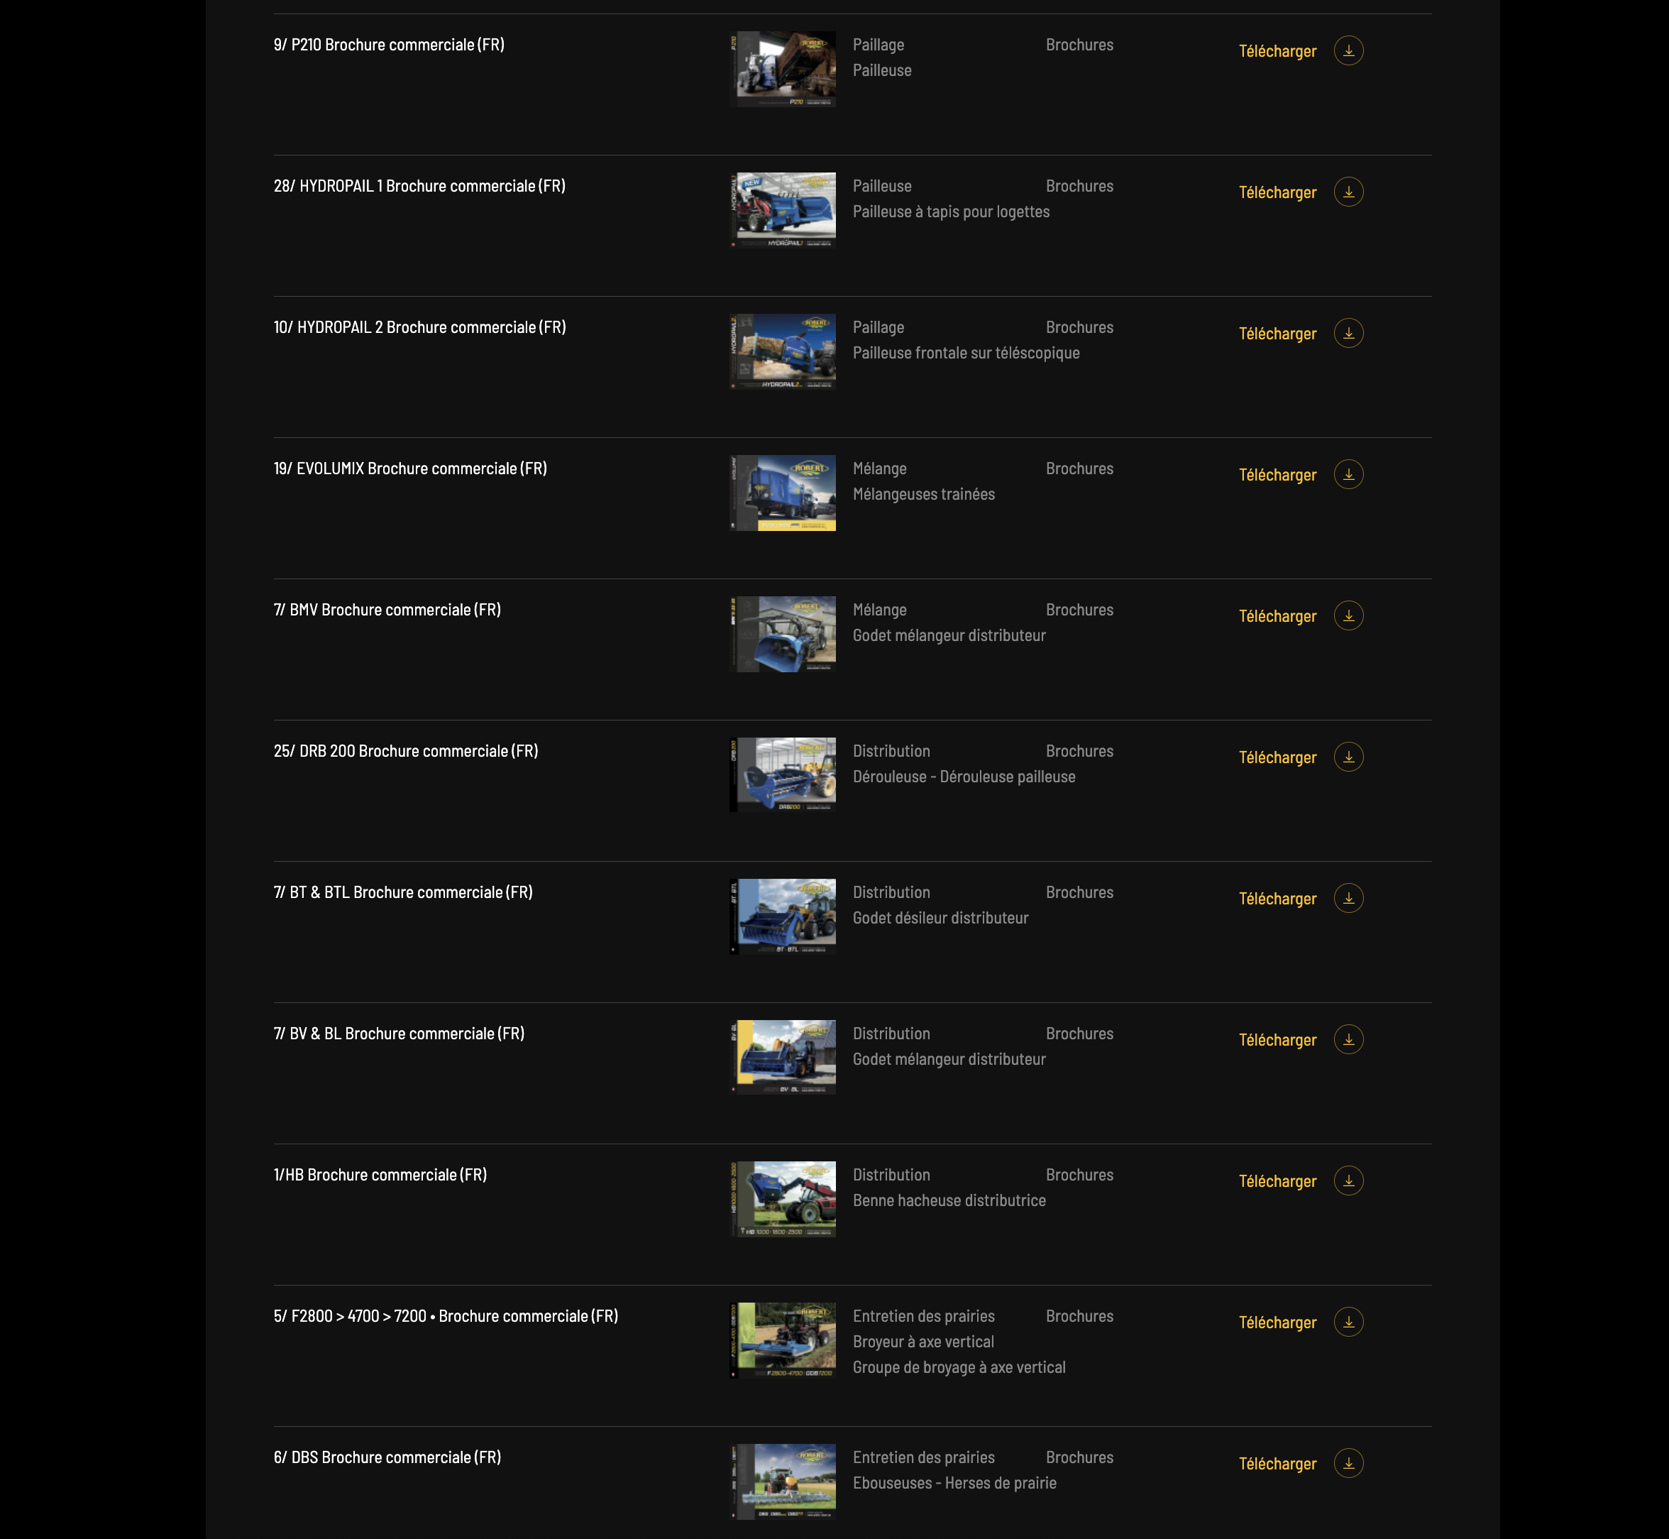
Task: Click Télécharger link for BV & BL brochure
Action: click(x=1277, y=1040)
